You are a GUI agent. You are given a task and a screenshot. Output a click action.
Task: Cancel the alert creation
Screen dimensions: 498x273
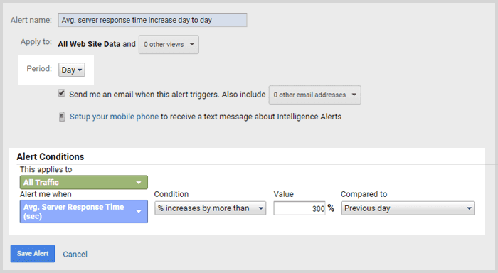(75, 255)
